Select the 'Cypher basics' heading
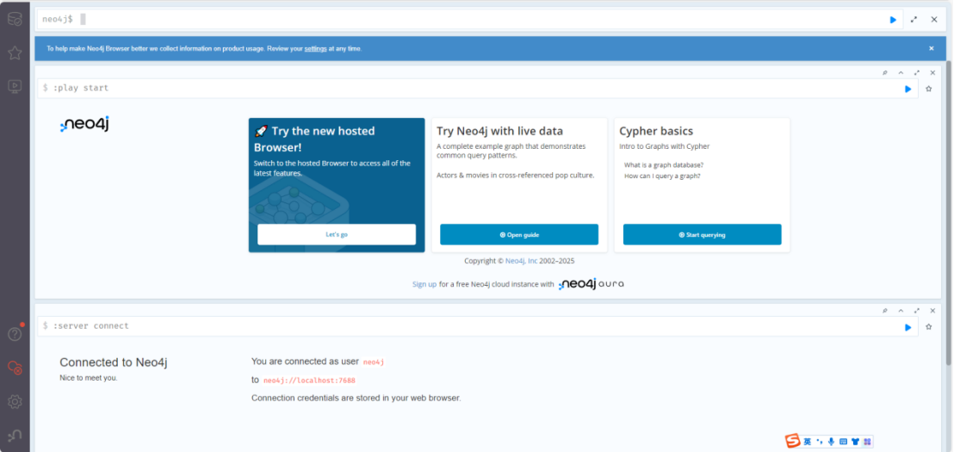954x452 pixels. pyautogui.click(x=656, y=131)
